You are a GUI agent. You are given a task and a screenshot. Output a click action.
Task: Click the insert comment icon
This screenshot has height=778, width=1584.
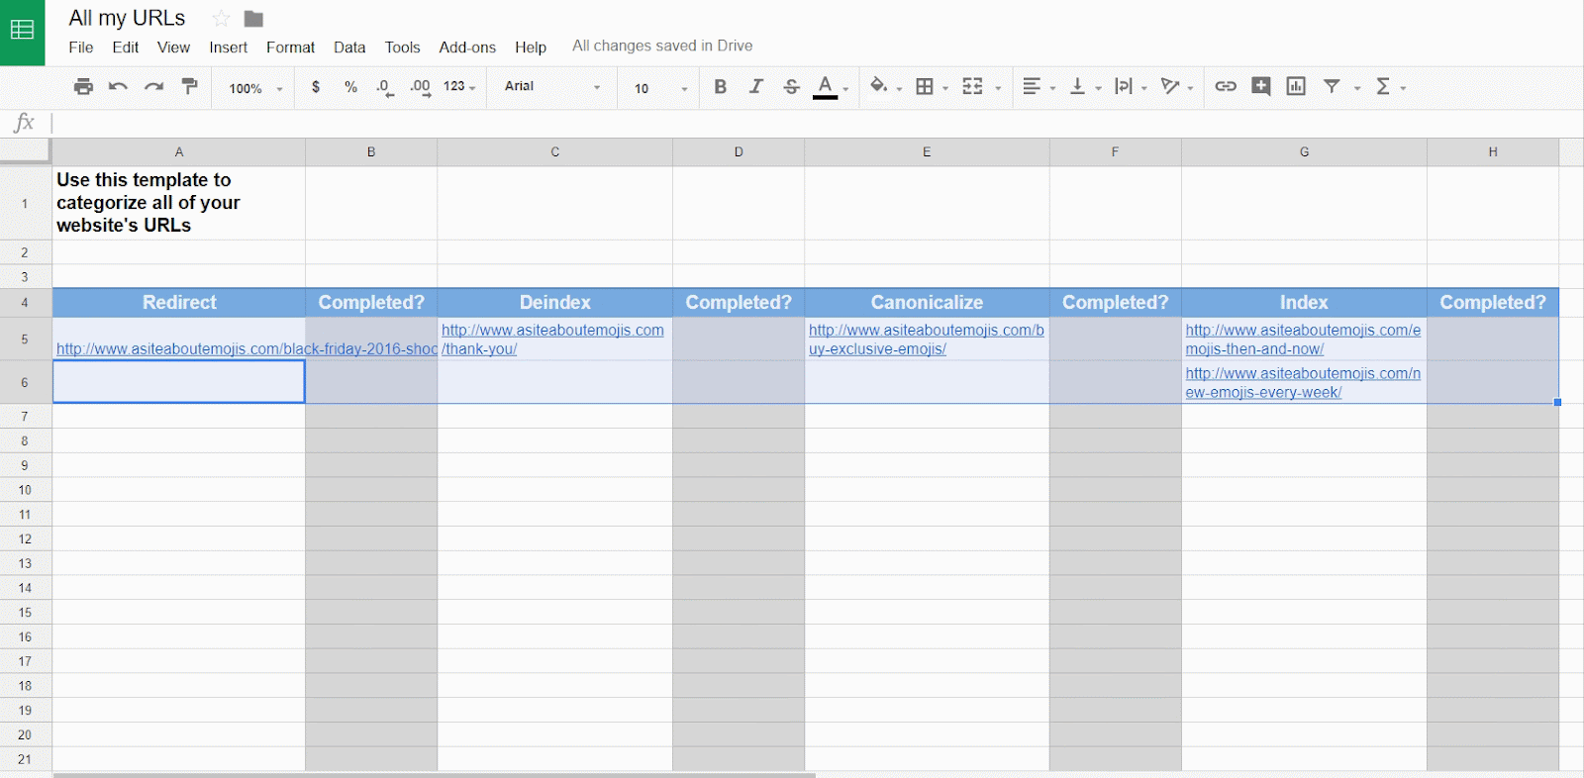coord(1260,87)
